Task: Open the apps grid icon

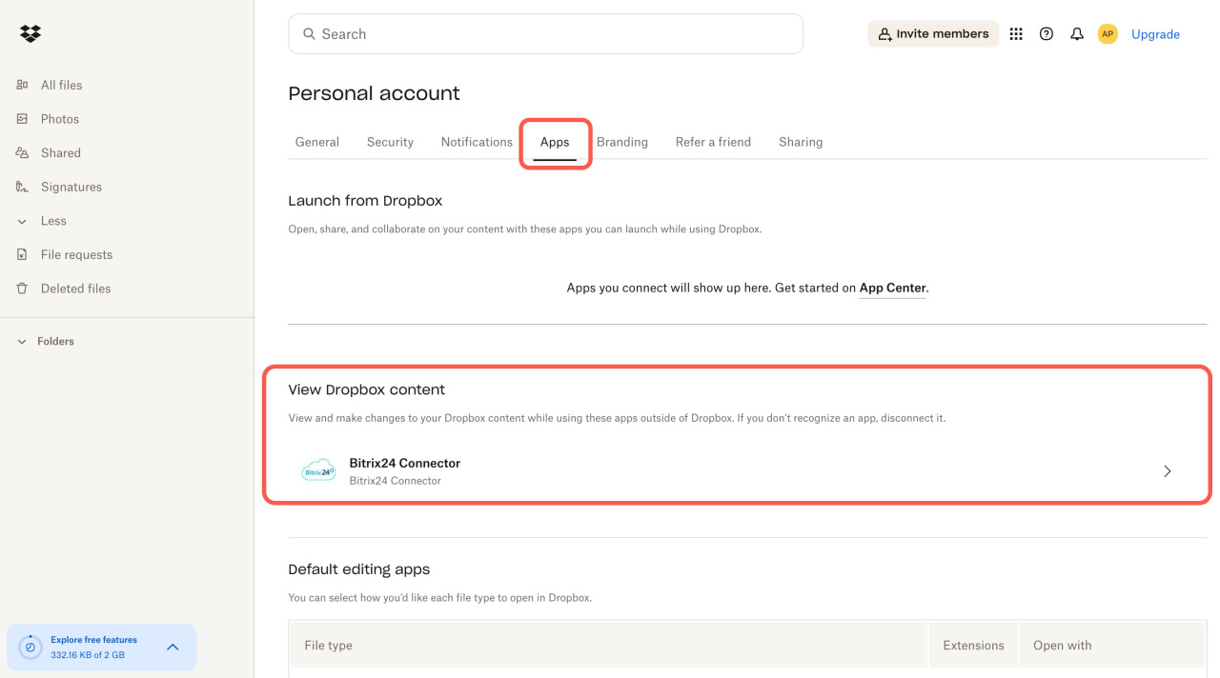Action: 1016,34
